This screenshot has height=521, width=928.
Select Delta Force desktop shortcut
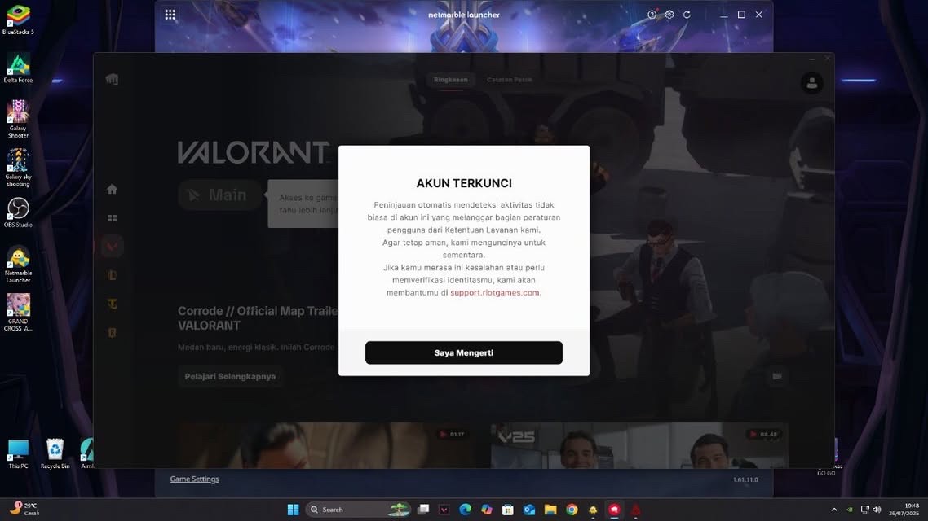[18, 68]
